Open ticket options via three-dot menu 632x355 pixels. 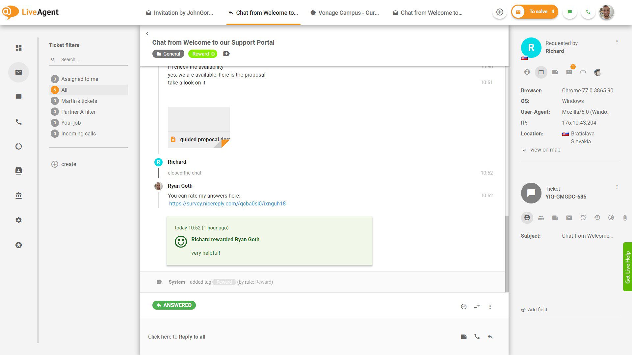(617, 187)
